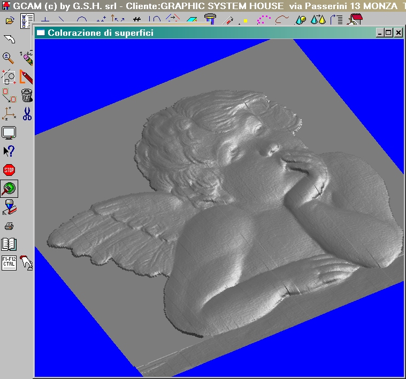This screenshot has height=379, width=406.
Task: Click the hand pointer with red cap icon
Action: point(26,263)
